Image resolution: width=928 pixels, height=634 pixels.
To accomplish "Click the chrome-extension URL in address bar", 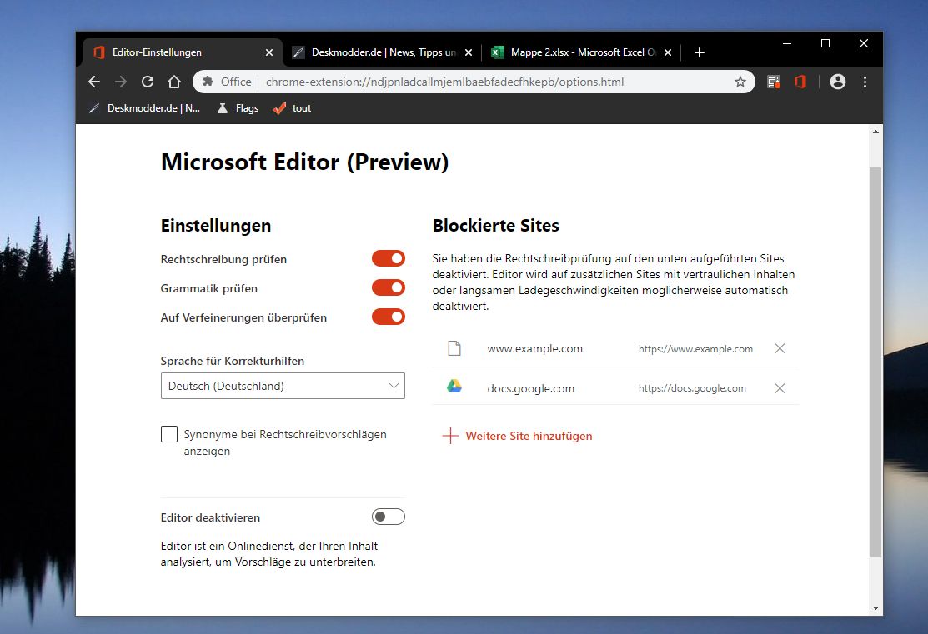I will click(x=444, y=82).
